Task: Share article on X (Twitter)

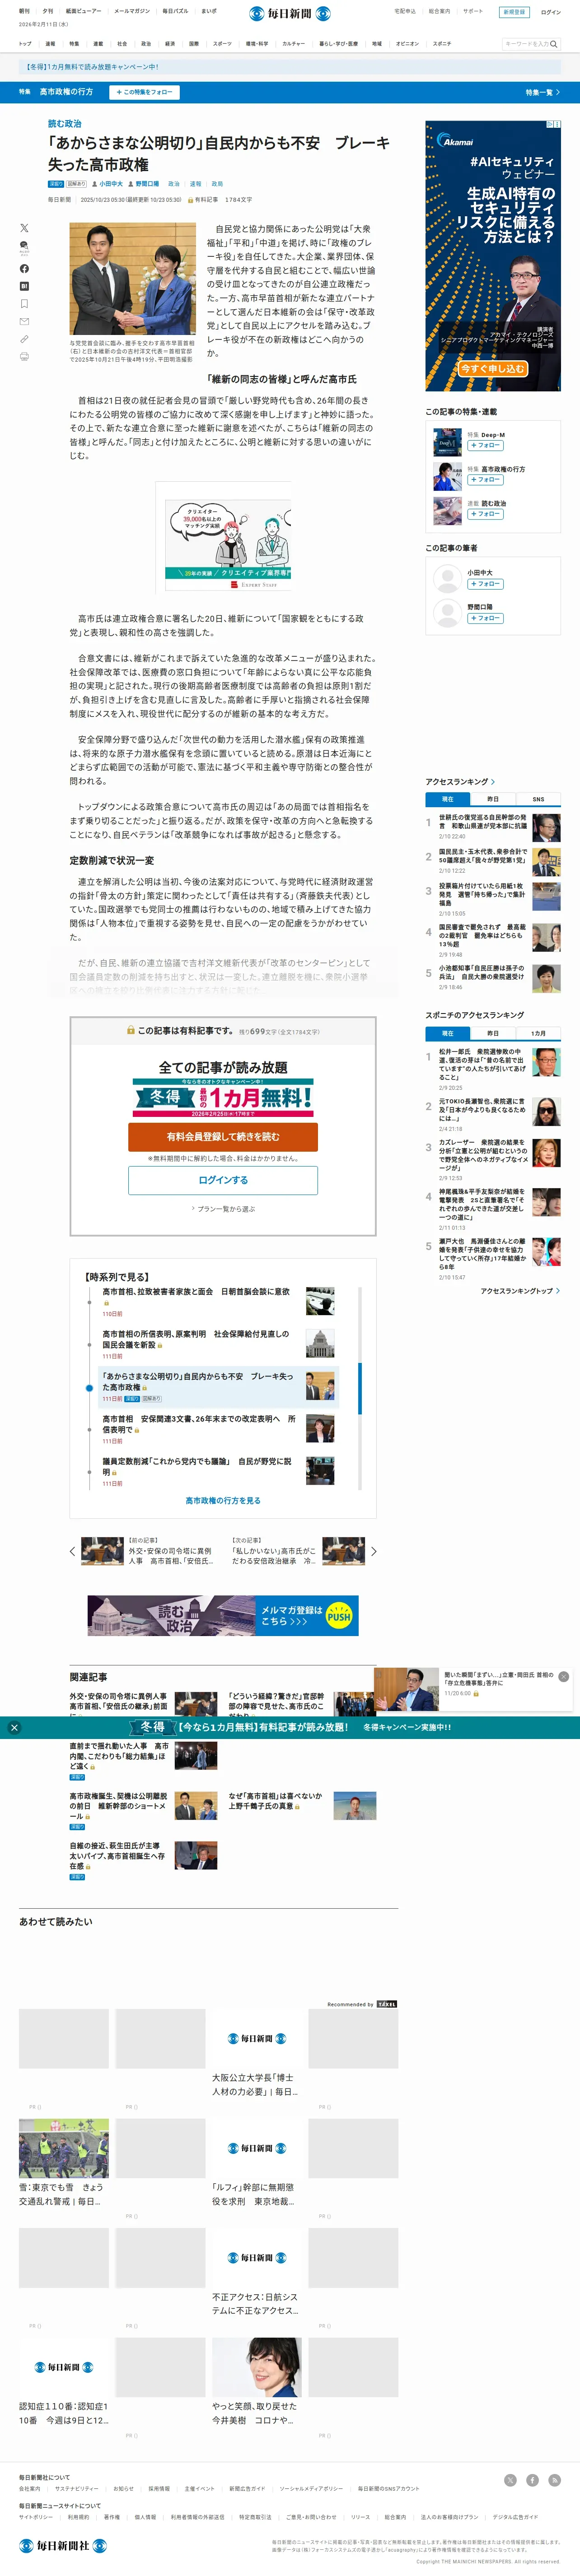Action: click(x=24, y=228)
